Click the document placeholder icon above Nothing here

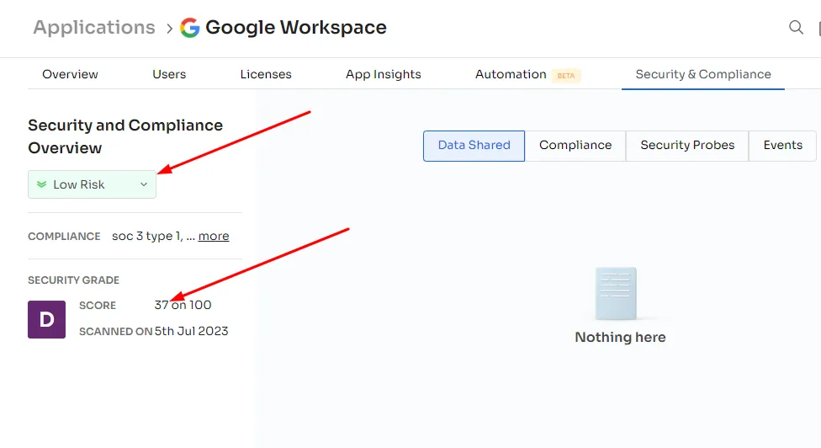pyautogui.click(x=616, y=293)
